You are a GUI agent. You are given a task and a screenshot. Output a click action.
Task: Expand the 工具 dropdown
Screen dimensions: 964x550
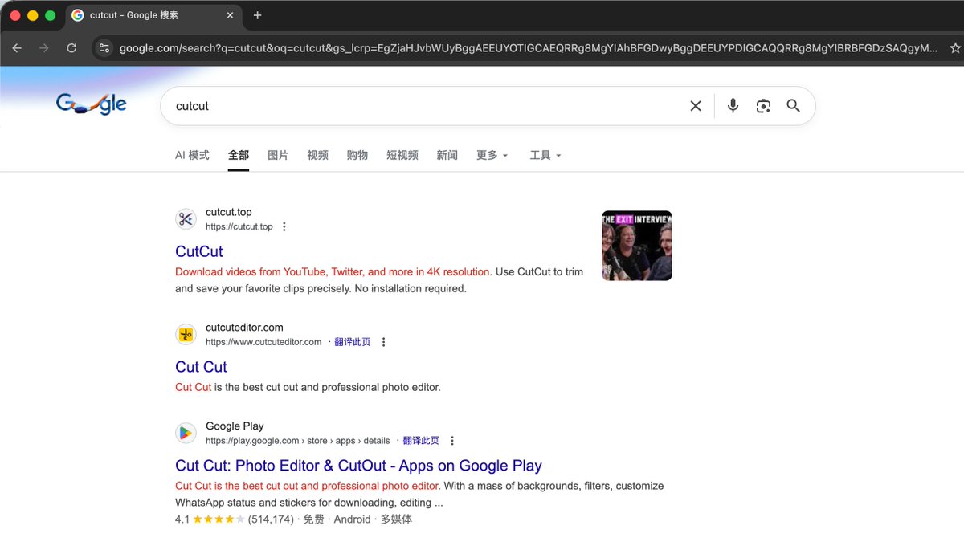(x=545, y=155)
